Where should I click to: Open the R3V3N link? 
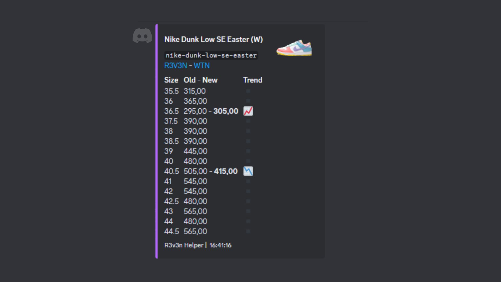point(176,66)
